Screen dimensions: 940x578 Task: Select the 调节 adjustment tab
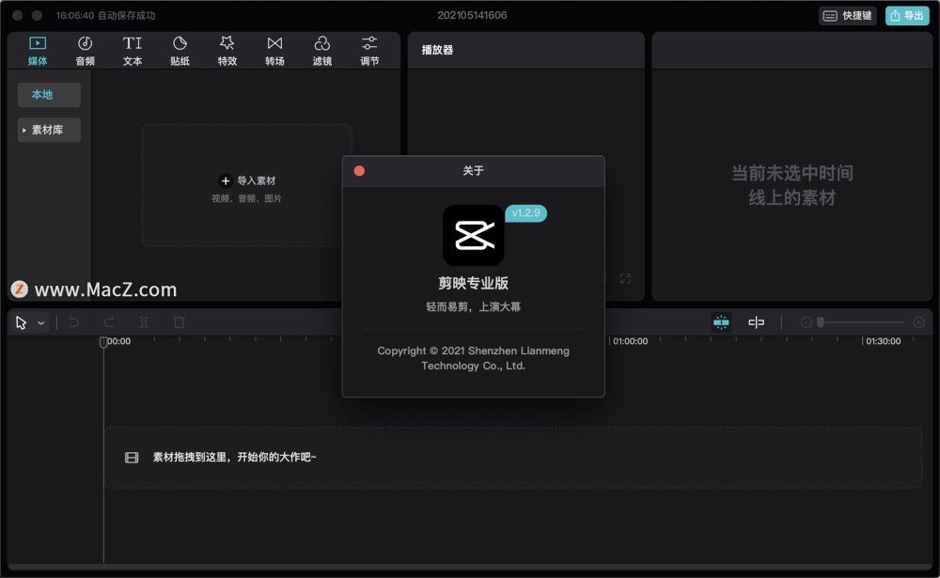(x=369, y=51)
